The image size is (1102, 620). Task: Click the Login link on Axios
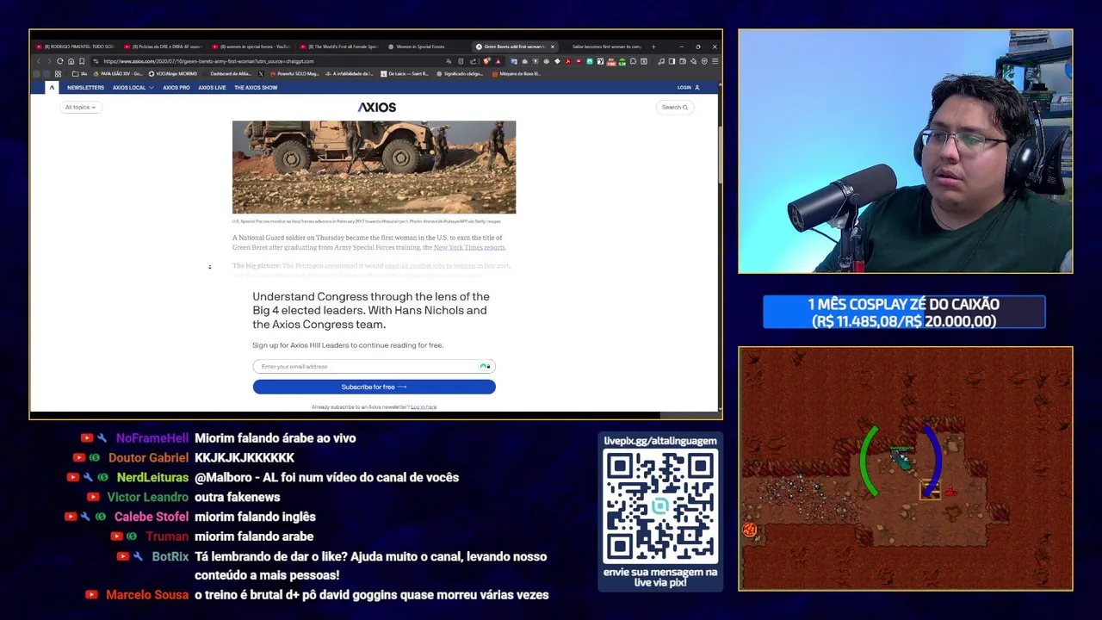688,88
